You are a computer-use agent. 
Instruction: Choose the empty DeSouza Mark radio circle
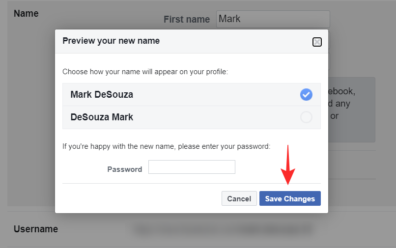tap(306, 117)
